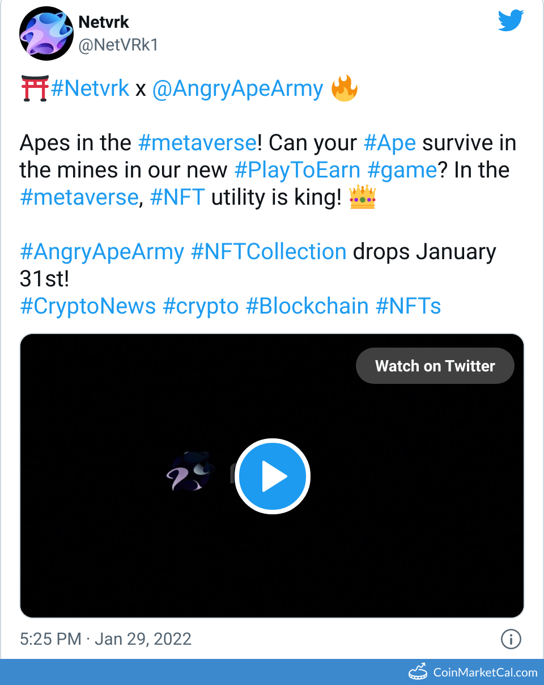This screenshot has height=685, width=544.
Task: Open the @AngryApeArmy mention link
Action: (237, 89)
